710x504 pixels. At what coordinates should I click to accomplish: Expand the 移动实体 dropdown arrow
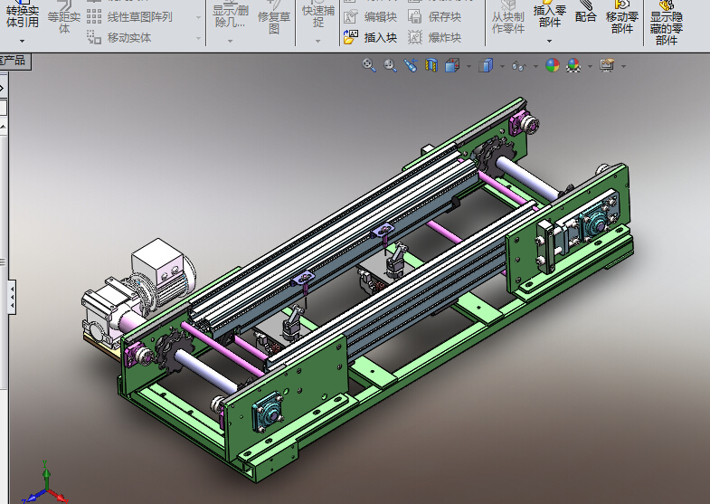click(198, 39)
